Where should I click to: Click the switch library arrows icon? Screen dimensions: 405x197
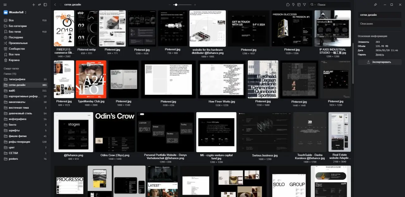(x=39, y=5)
